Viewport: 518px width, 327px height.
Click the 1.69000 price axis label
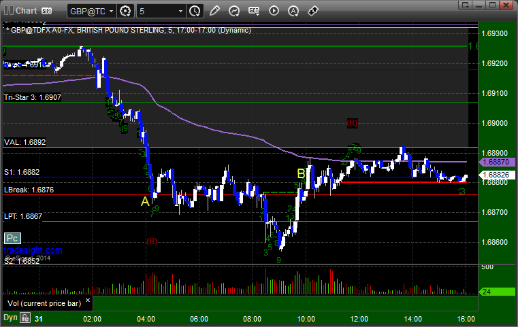pos(495,123)
